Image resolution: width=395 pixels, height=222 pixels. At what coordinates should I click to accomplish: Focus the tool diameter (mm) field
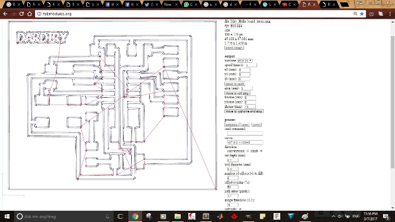pos(232,169)
